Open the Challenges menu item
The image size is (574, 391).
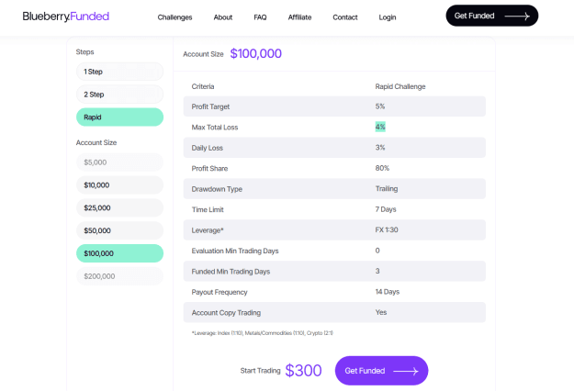pyautogui.click(x=174, y=17)
